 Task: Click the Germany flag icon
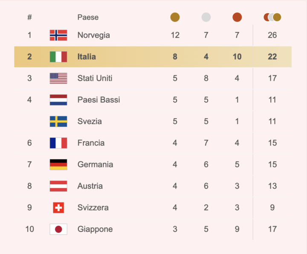58,164
